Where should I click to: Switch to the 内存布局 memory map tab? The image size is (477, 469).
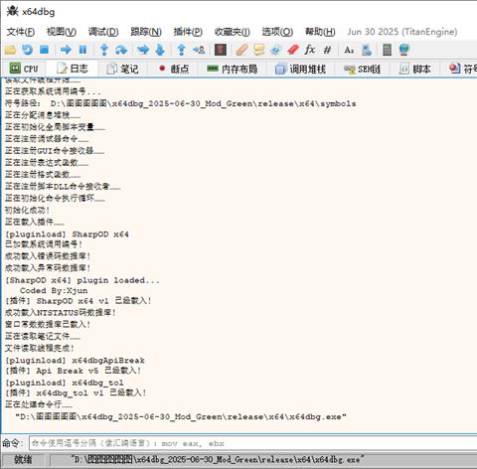pyautogui.click(x=232, y=69)
